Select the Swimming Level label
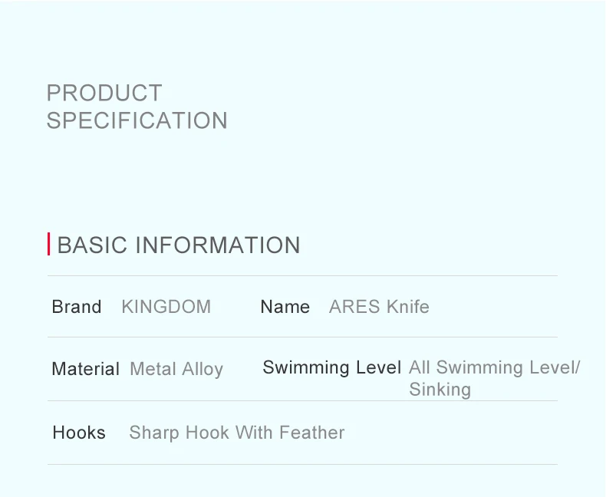Screen dimensions: 606x497 click(x=332, y=367)
